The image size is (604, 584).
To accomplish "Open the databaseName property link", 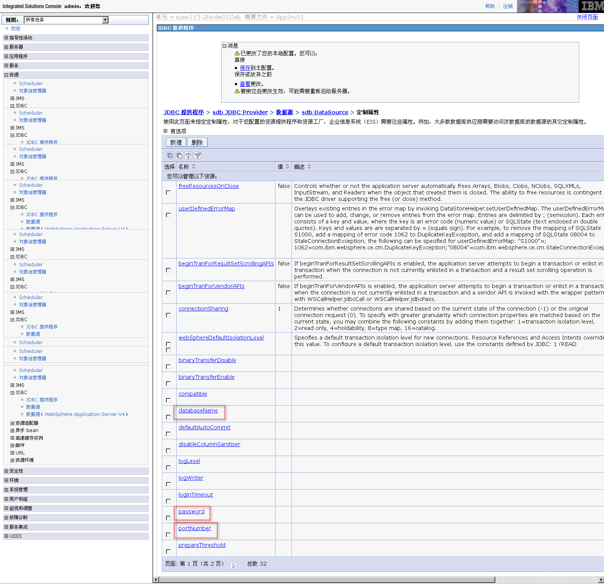I will tap(198, 411).
